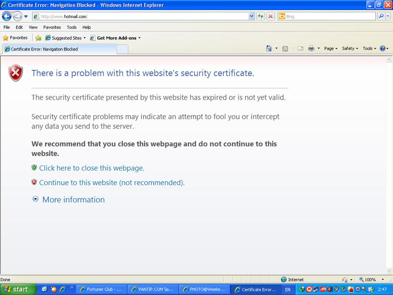Click the magnifying glass Search button
This screenshot has height=295, width=393.
[381, 17]
